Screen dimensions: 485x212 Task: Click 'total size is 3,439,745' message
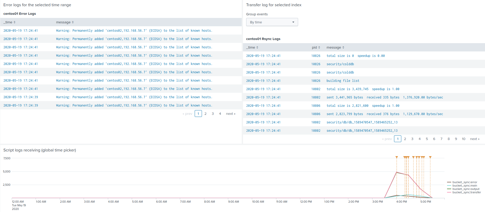pyautogui.click(x=363, y=89)
